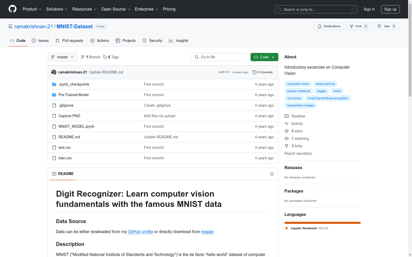Open the Pull requests tab

[x=69, y=41]
